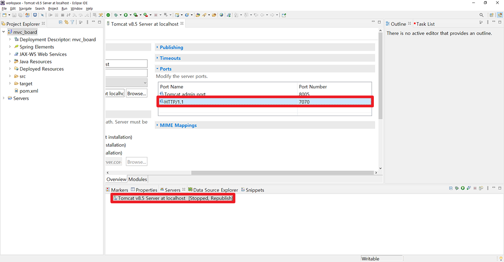Click the editor horizontal scrollbar thumb

pos(282,173)
